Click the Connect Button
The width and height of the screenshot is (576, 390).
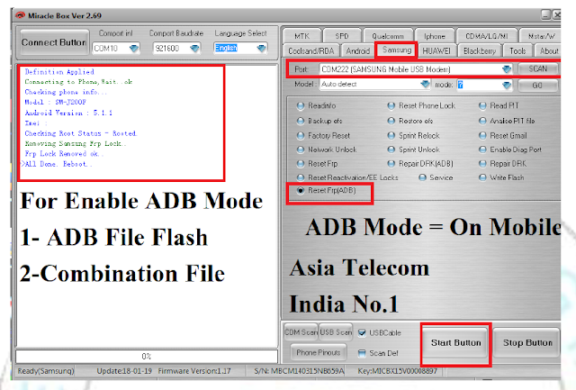tap(54, 42)
